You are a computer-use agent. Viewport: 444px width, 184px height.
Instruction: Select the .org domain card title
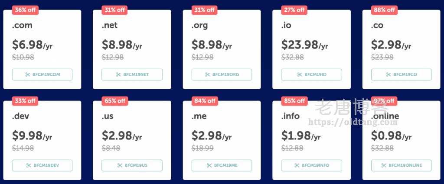[200, 26]
